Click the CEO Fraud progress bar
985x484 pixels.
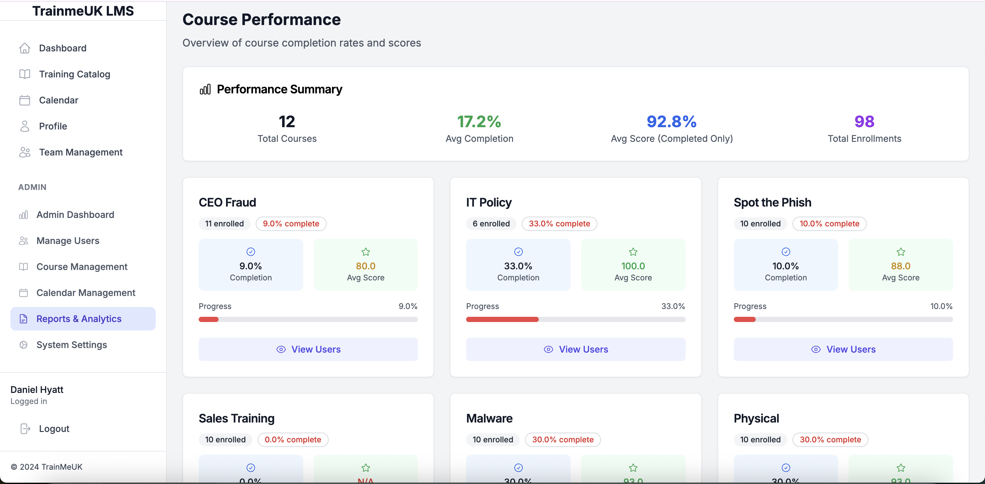pyautogui.click(x=308, y=319)
